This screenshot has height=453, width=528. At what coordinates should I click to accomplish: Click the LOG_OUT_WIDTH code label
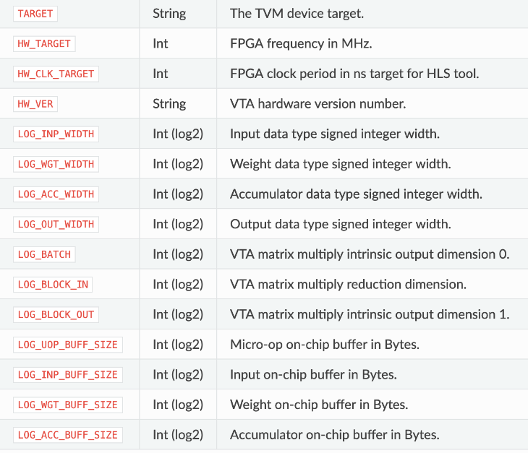(x=56, y=224)
